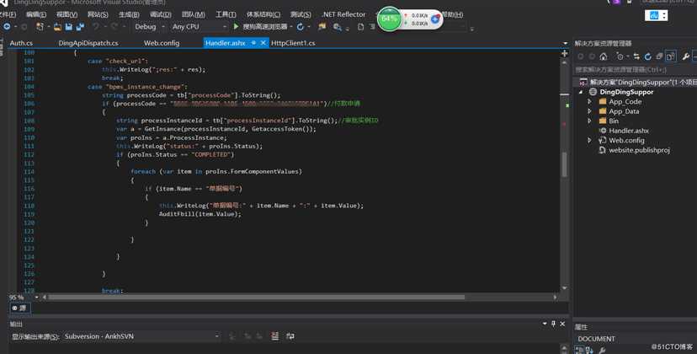The height and width of the screenshot is (354, 697).
Task: Expand the App_Code folder
Action: pyautogui.click(x=590, y=101)
